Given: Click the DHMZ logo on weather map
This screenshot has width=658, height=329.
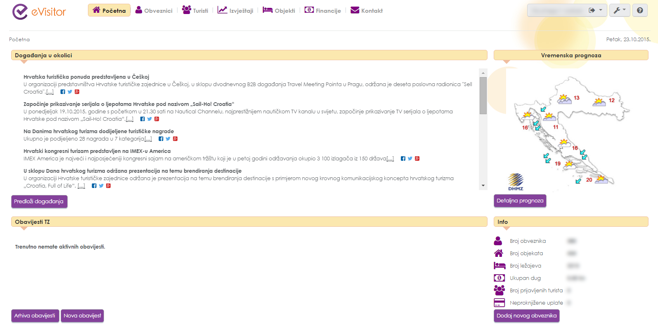Looking at the screenshot, I should click(x=516, y=182).
